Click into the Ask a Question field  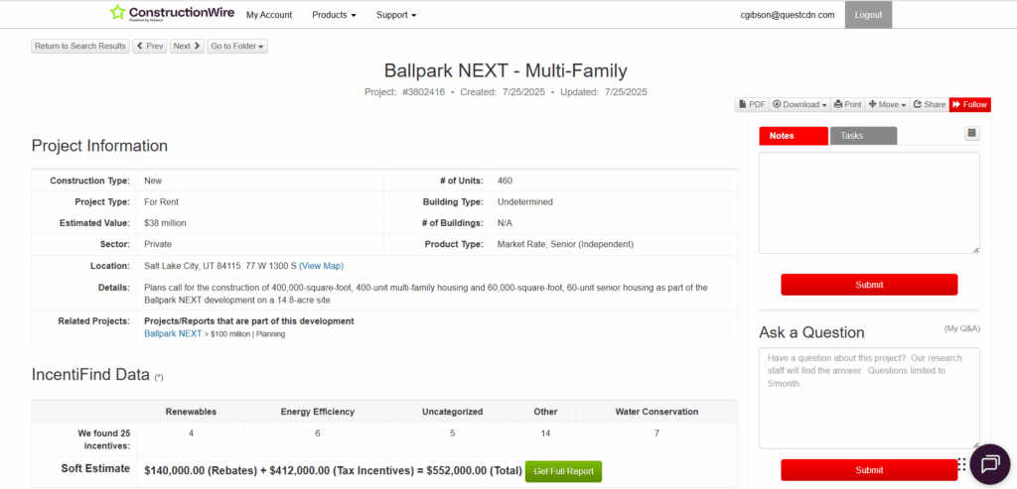point(868,397)
